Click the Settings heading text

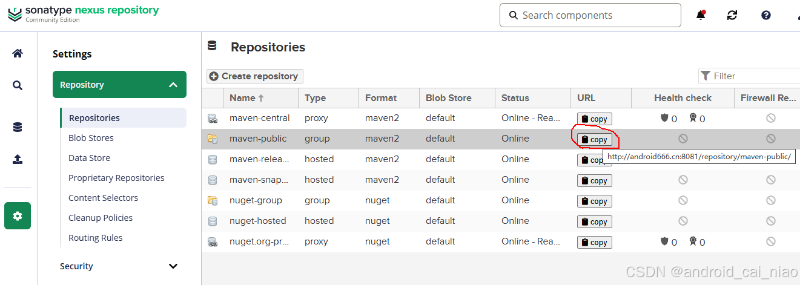pos(72,54)
